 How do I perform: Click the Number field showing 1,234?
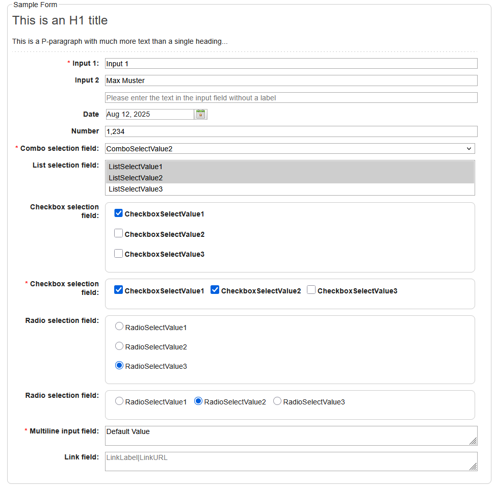pos(291,131)
